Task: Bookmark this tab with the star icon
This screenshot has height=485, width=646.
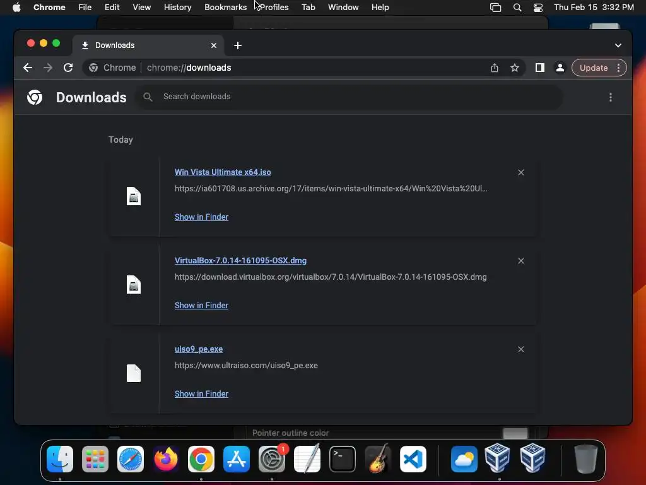Action: [x=515, y=68]
